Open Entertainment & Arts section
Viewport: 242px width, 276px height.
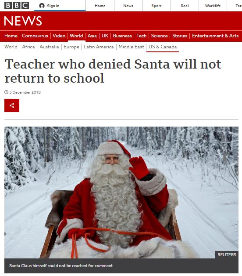click(x=215, y=36)
